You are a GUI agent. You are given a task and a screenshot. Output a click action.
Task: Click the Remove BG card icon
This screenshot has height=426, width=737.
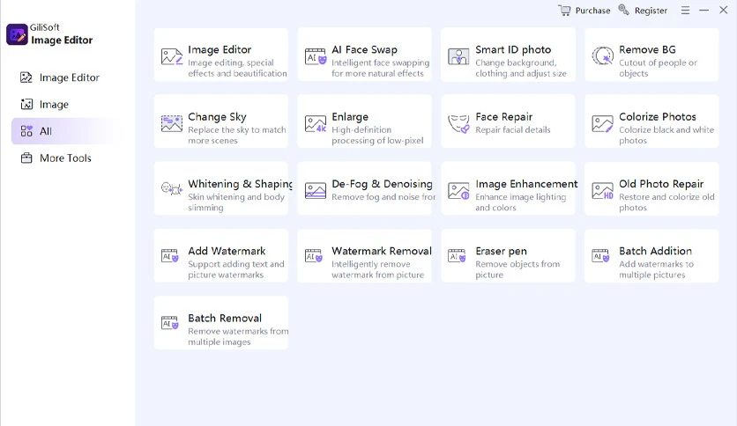pos(603,56)
